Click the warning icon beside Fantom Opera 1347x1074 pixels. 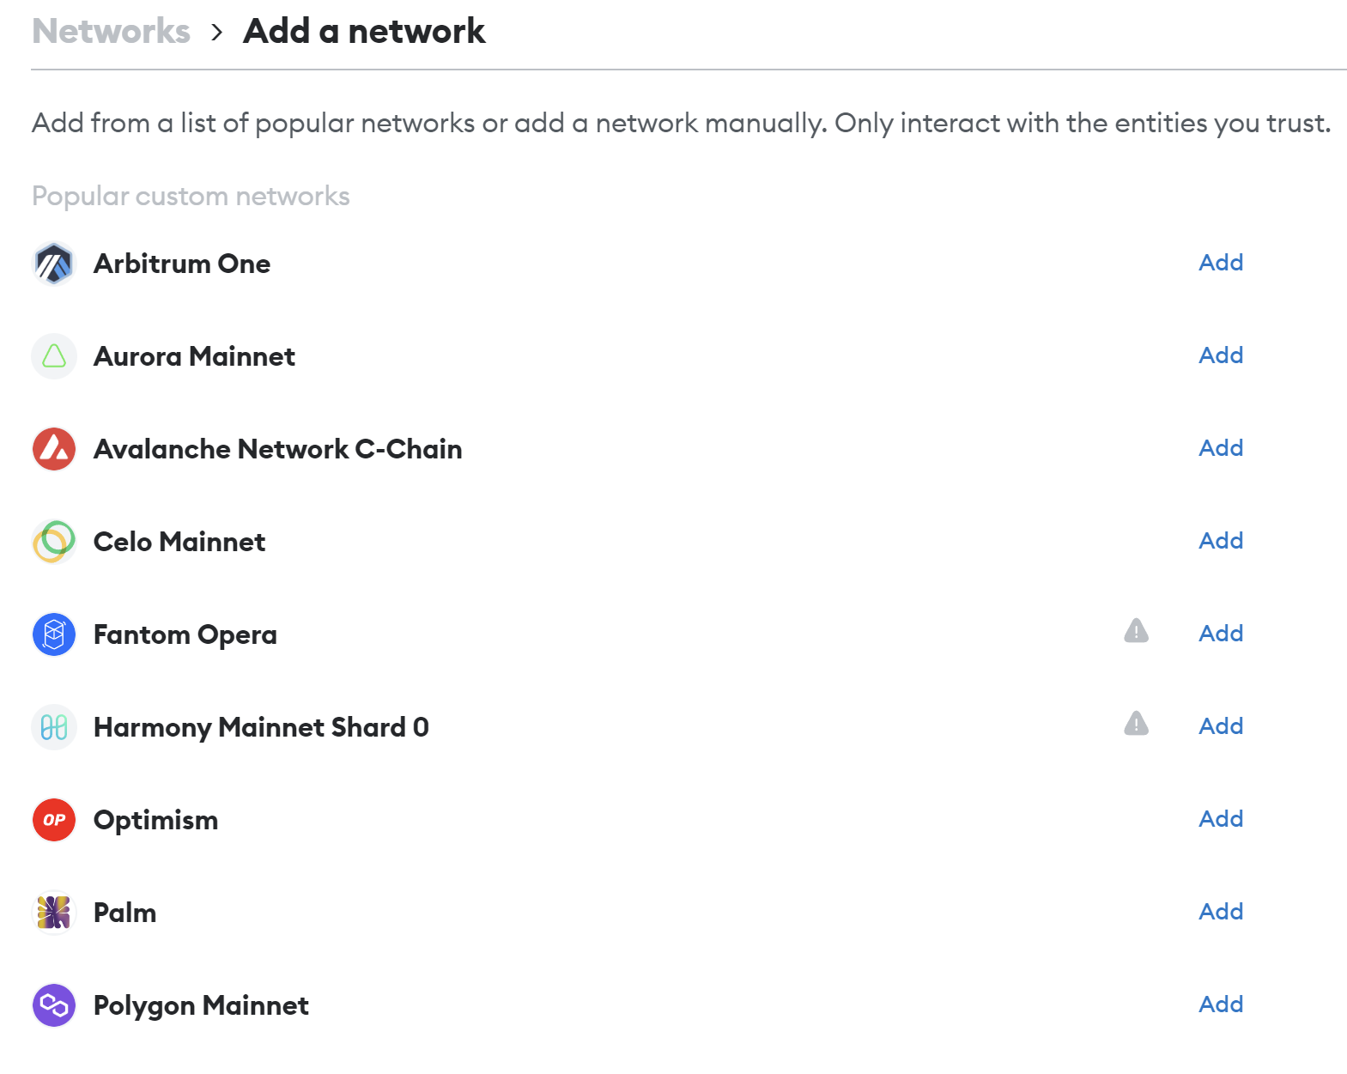coord(1136,632)
